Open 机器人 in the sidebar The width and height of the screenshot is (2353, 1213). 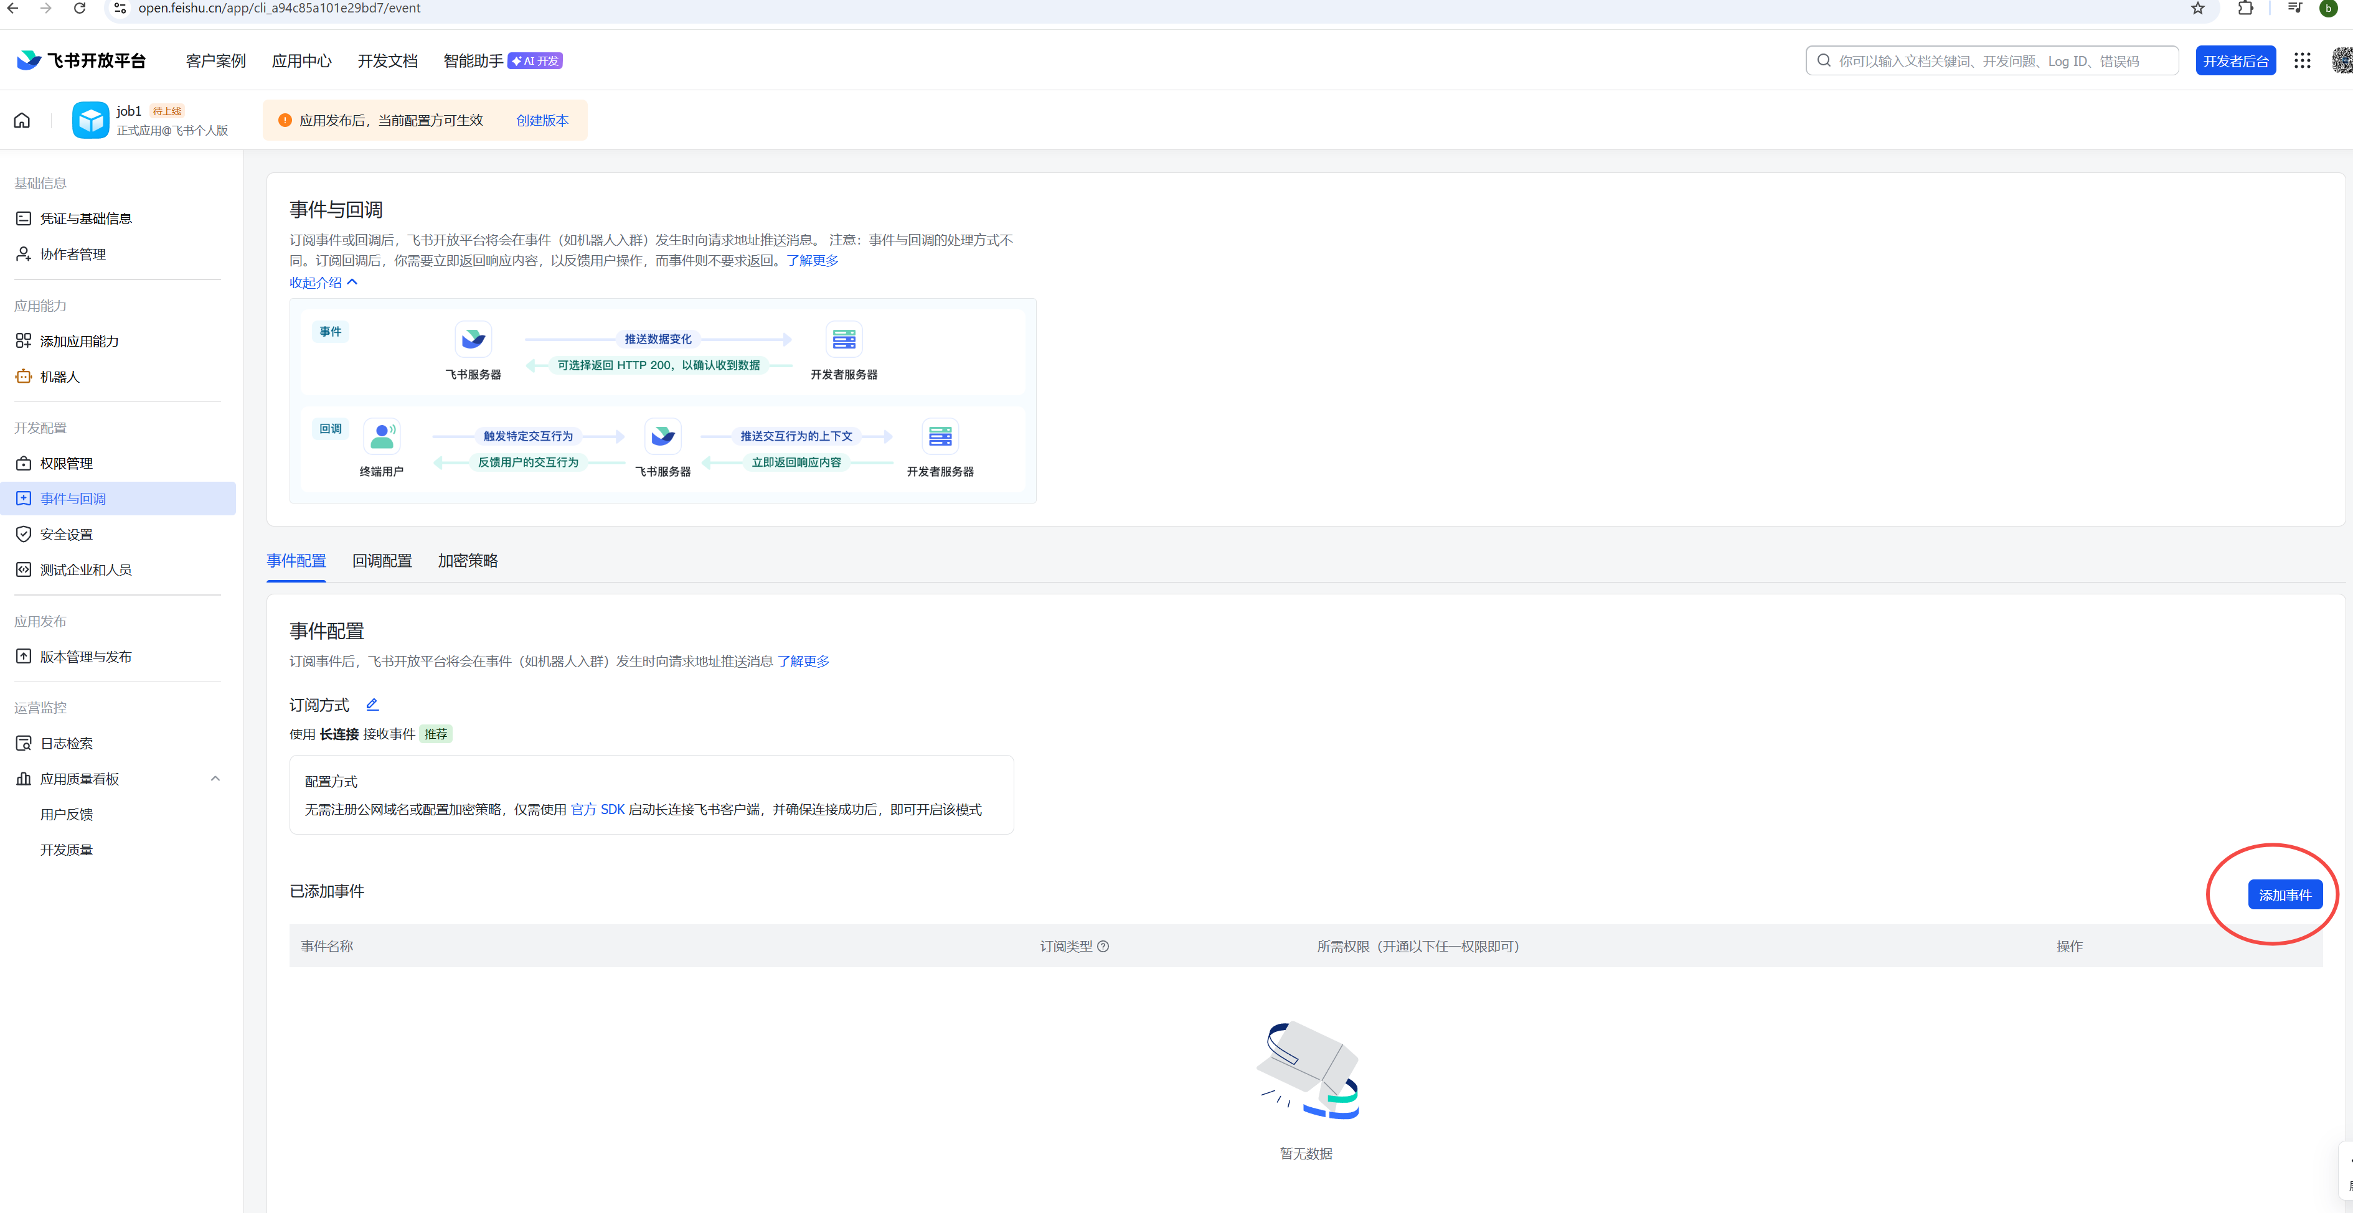59,376
